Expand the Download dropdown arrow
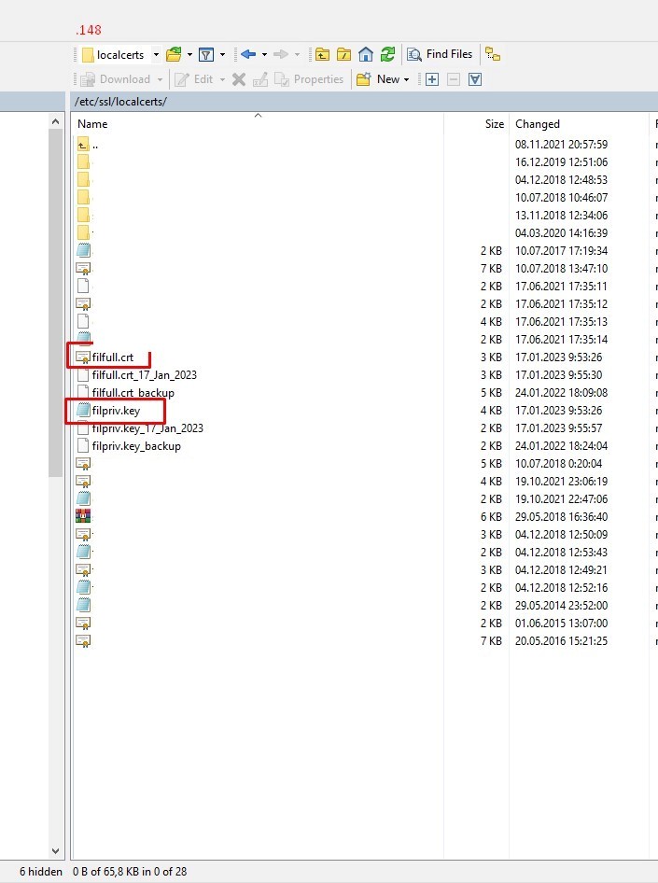658x883 pixels. (x=160, y=79)
